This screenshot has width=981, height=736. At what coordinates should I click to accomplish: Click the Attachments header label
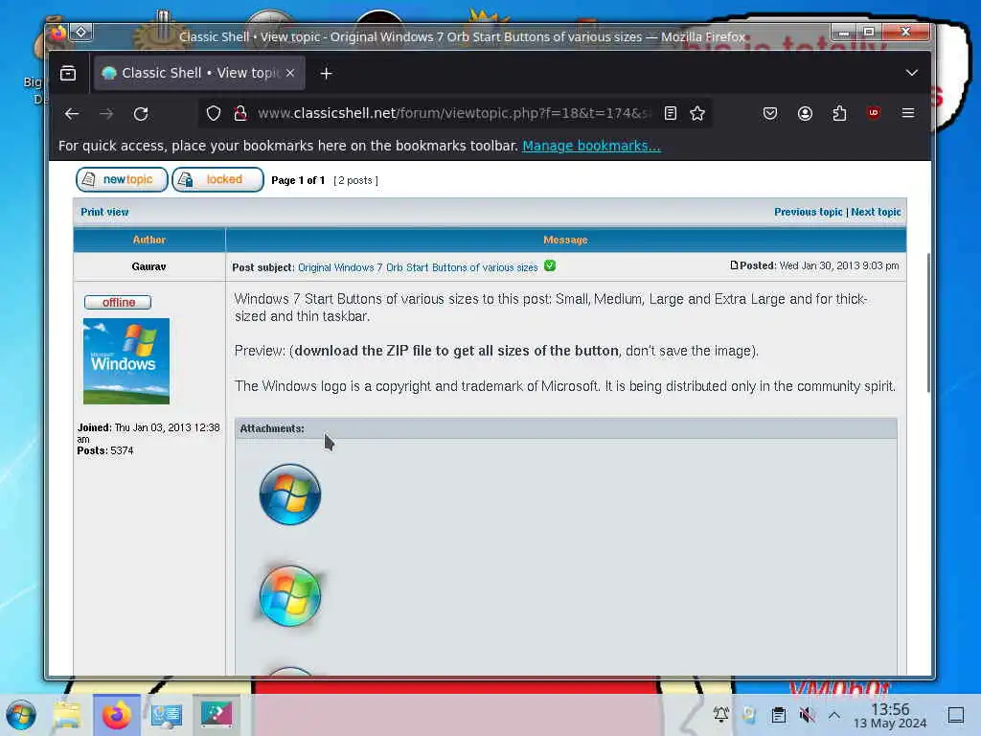click(x=272, y=428)
